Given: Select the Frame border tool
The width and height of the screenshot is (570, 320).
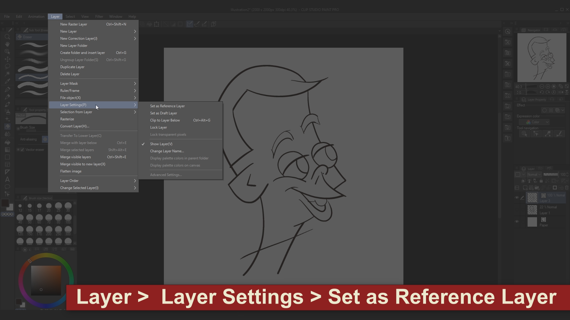Looking at the screenshot, I should point(7,164).
